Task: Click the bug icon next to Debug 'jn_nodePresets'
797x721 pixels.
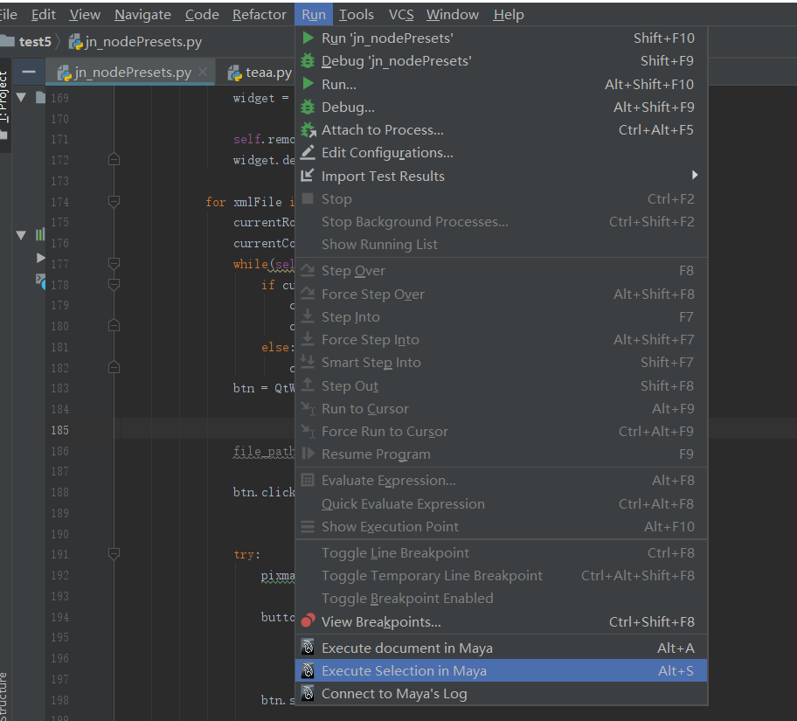Action: point(308,61)
